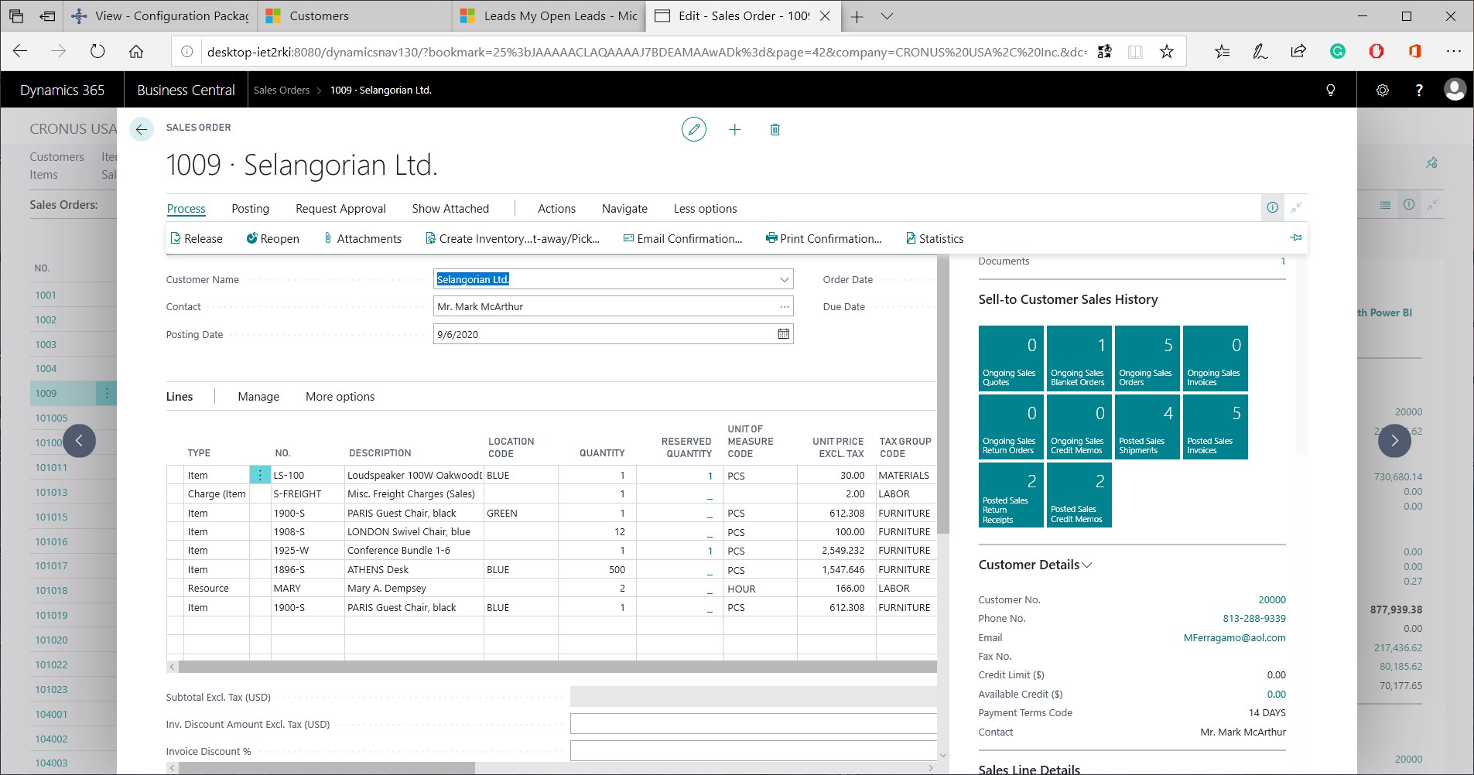The width and height of the screenshot is (1474, 775).
Task: Add this page to favorites star
Action: tap(1167, 52)
